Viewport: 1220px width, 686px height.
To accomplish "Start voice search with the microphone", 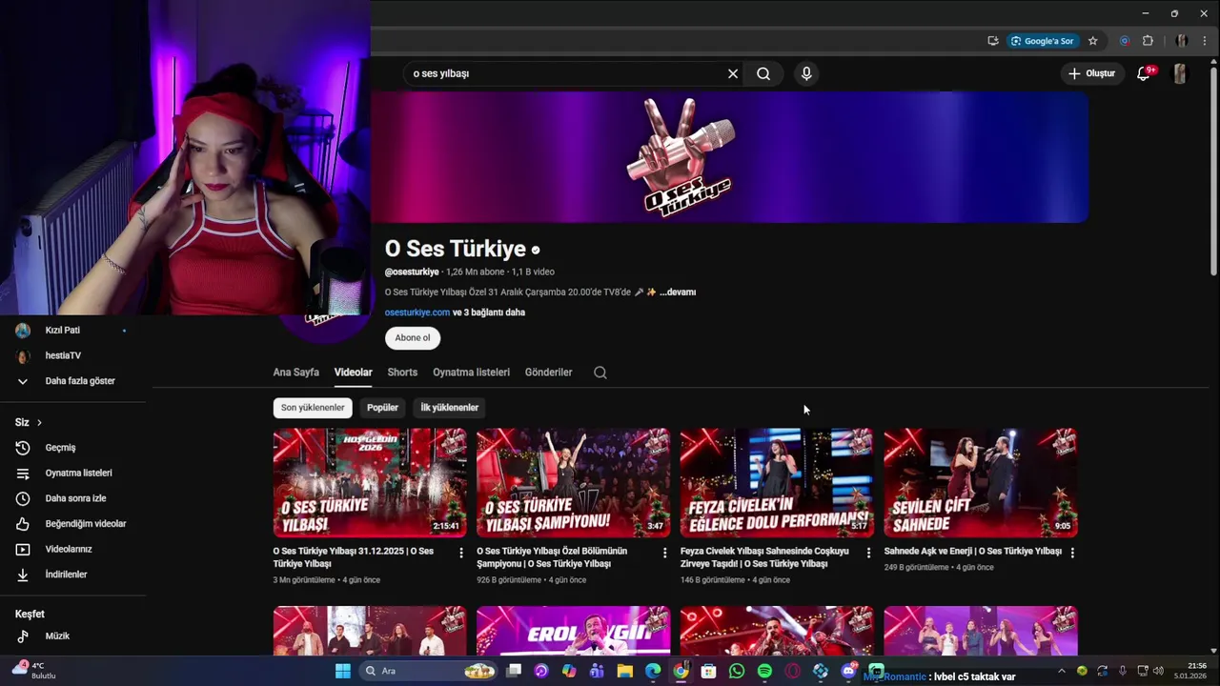I will [x=806, y=73].
